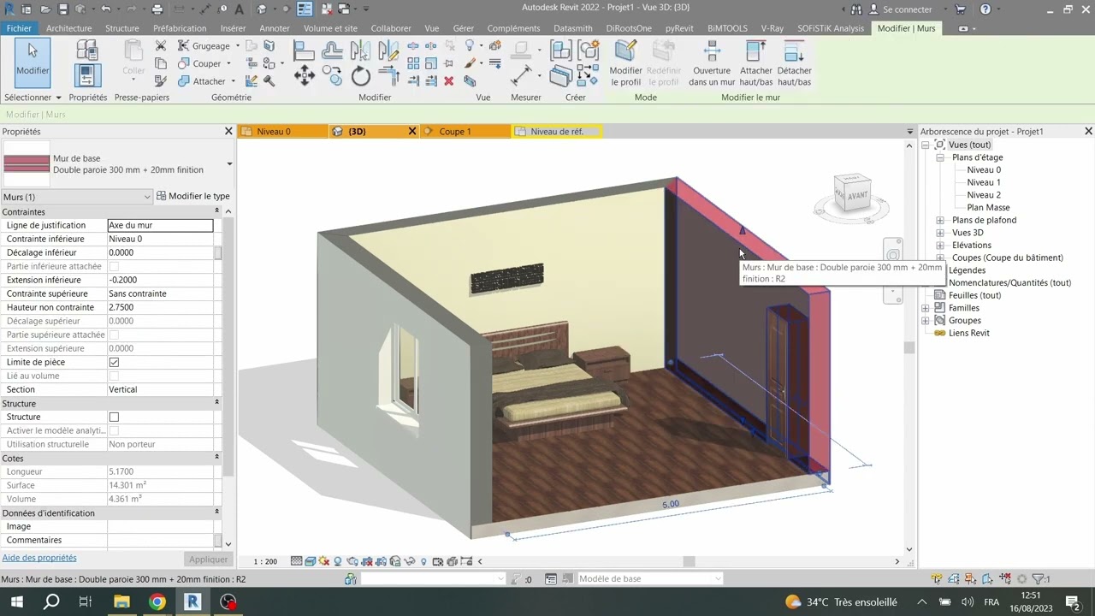Click the horizontal view scrollbar thumb
Viewport: 1095px width, 616px height.
coord(689,561)
